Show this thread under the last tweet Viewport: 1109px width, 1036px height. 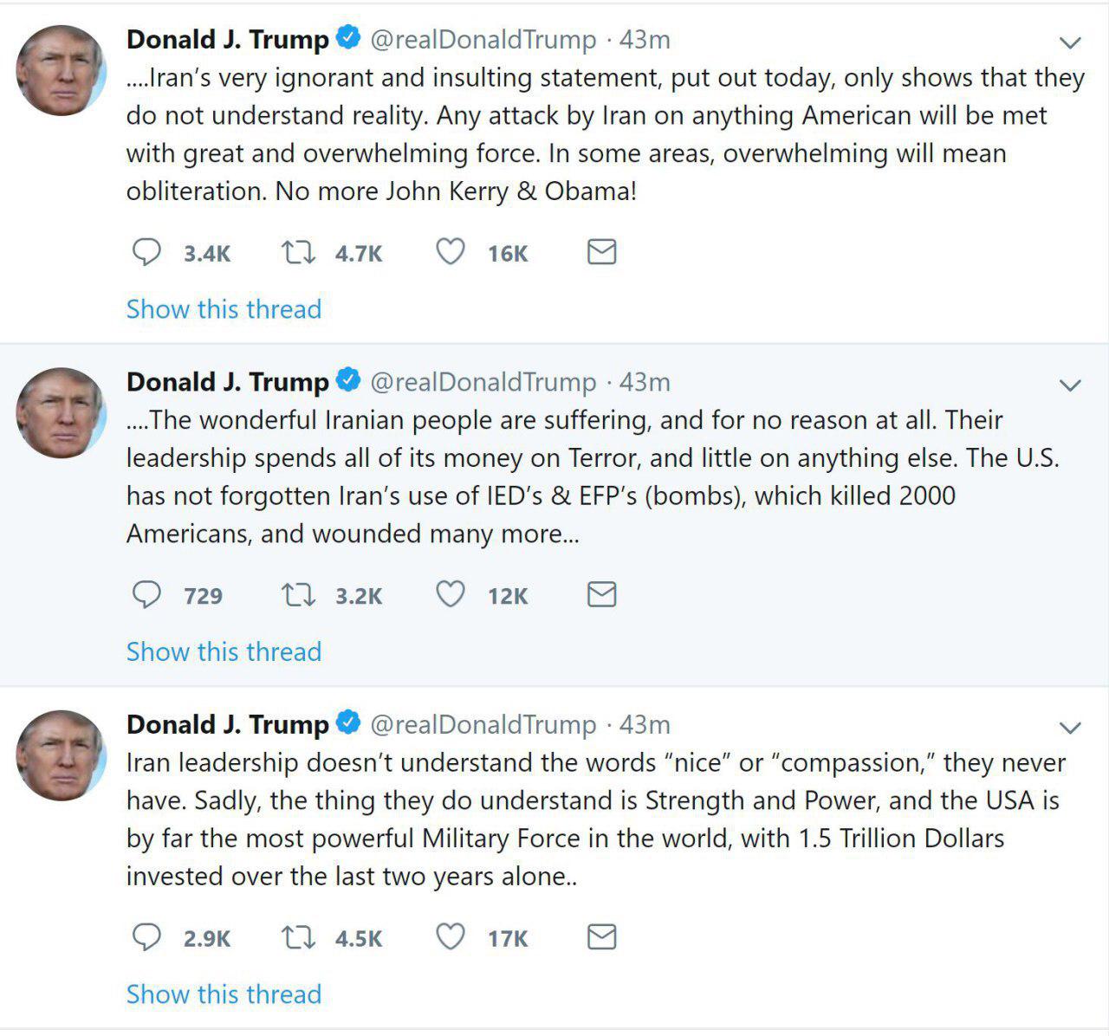pyautogui.click(x=224, y=994)
